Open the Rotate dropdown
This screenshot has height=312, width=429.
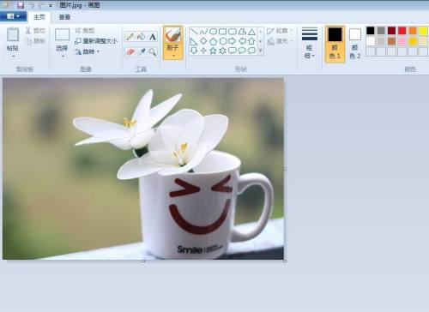[88, 51]
